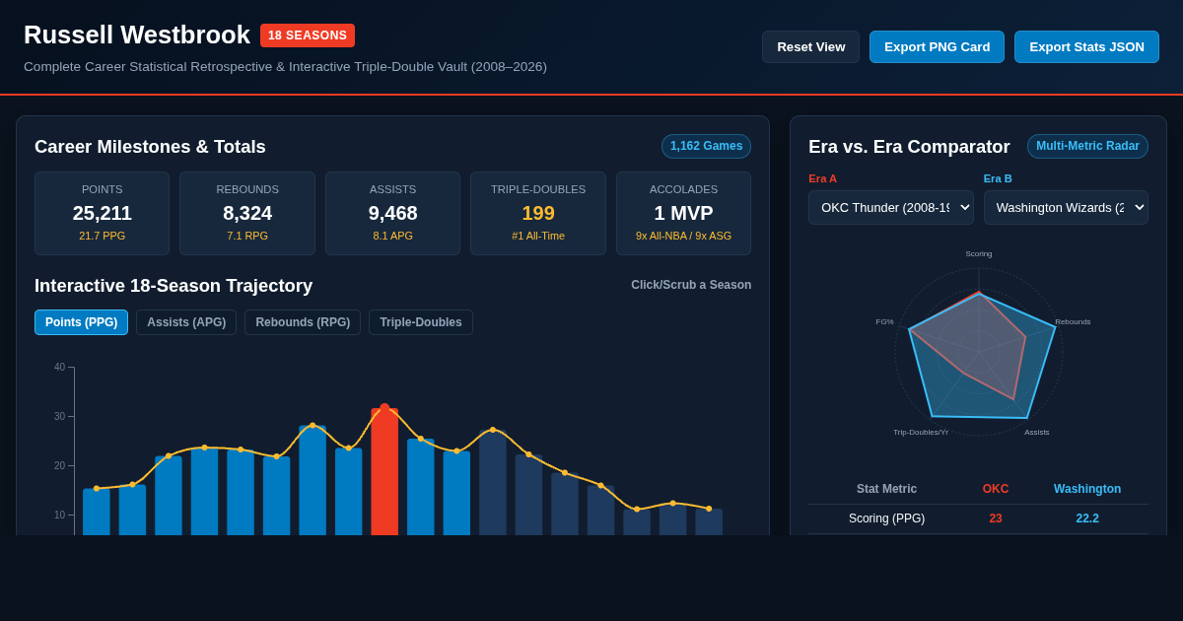
Task: Switch chart to Points (PPG) tab
Action: click(x=81, y=322)
